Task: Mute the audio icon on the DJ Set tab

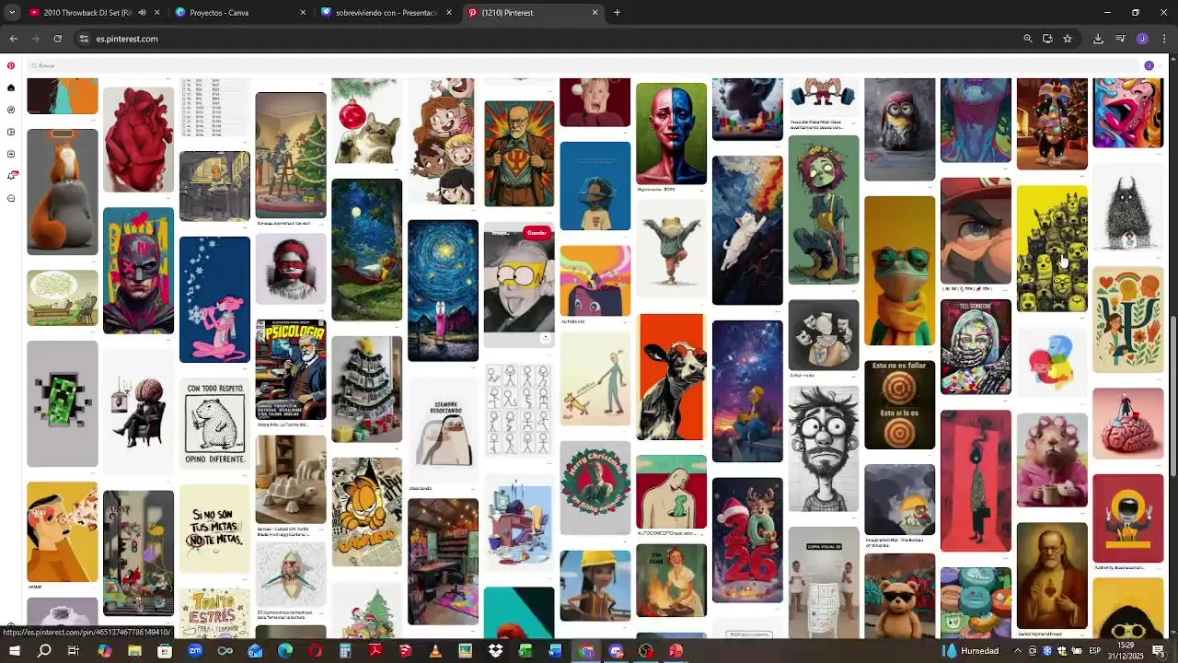Action: [x=142, y=13]
